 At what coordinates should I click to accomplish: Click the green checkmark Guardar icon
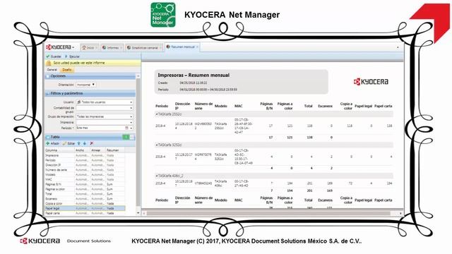(x=48, y=56)
